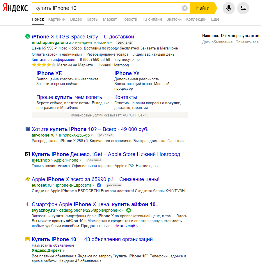
Task: Clear the search field with the X icon
Action: tap(184, 8)
